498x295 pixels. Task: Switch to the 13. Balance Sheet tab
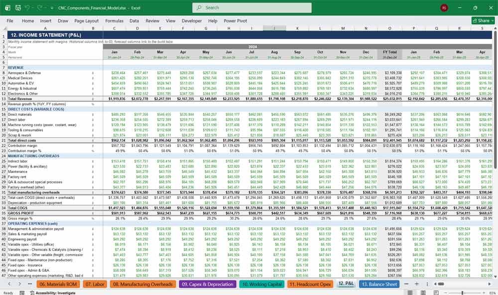(379, 284)
